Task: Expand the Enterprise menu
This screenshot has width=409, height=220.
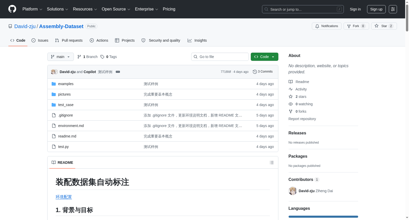Action: pyautogui.click(x=146, y=9)
